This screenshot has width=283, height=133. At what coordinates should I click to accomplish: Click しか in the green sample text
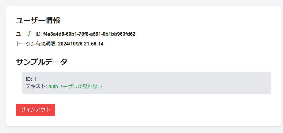click(x=77, y=86)
